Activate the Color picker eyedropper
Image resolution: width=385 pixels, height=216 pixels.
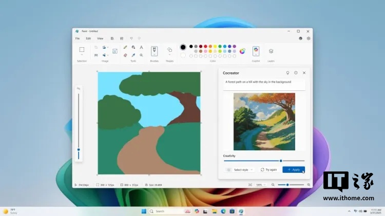[x=133, y=55]
